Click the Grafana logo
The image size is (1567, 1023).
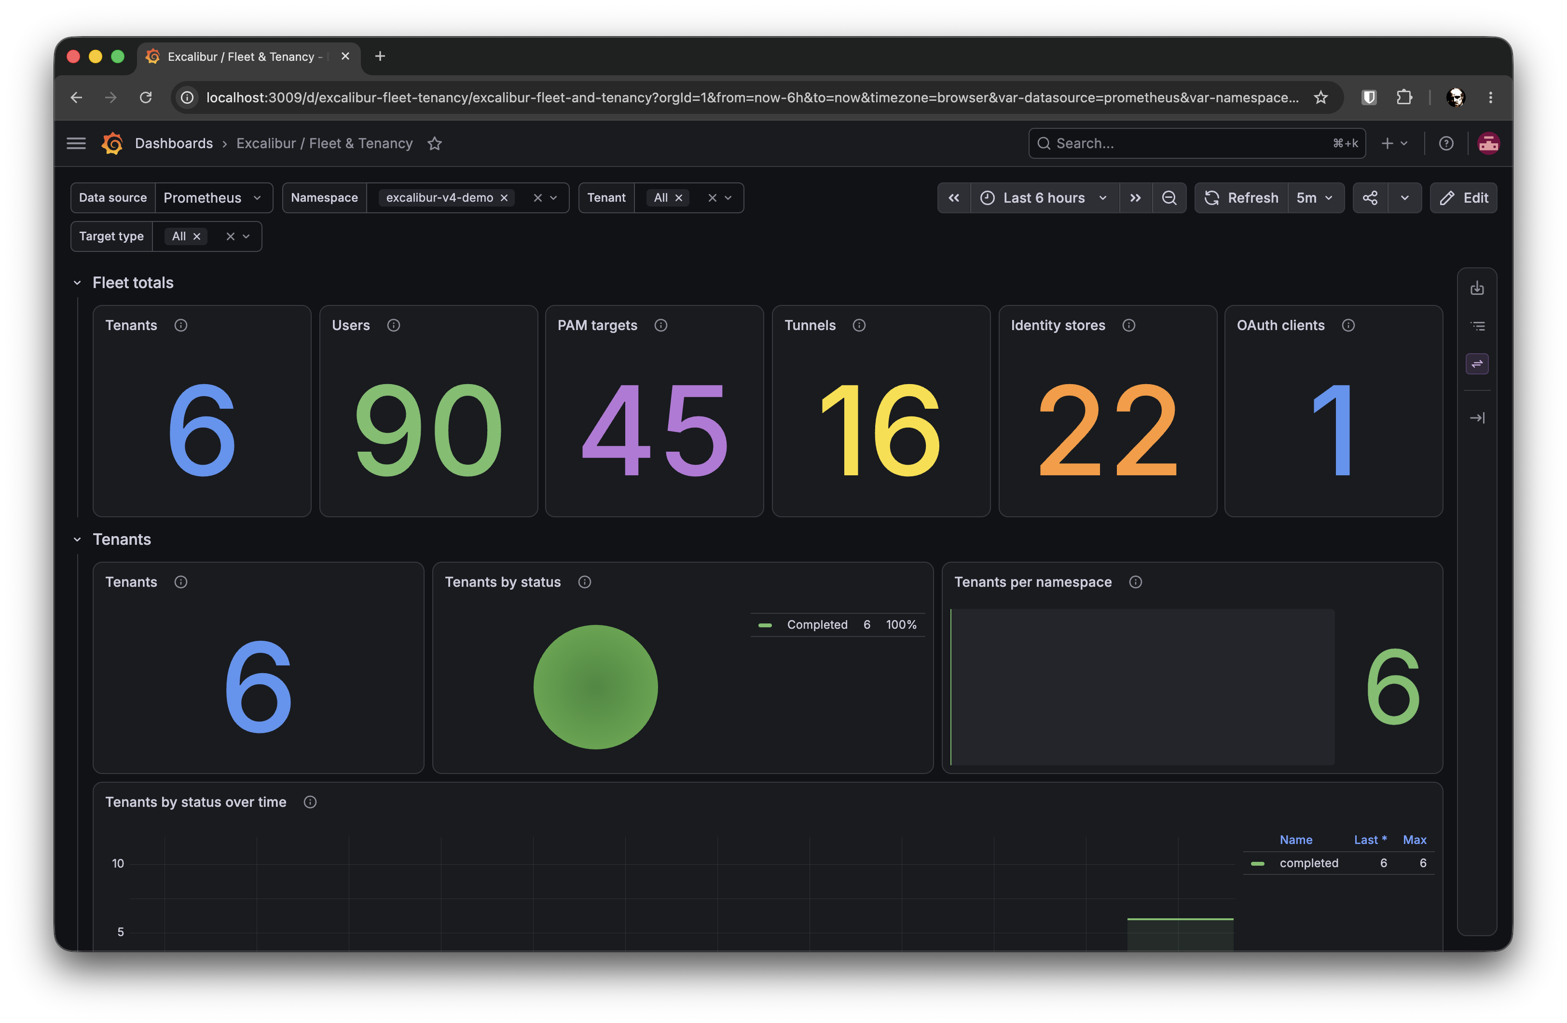coord(112,143)
